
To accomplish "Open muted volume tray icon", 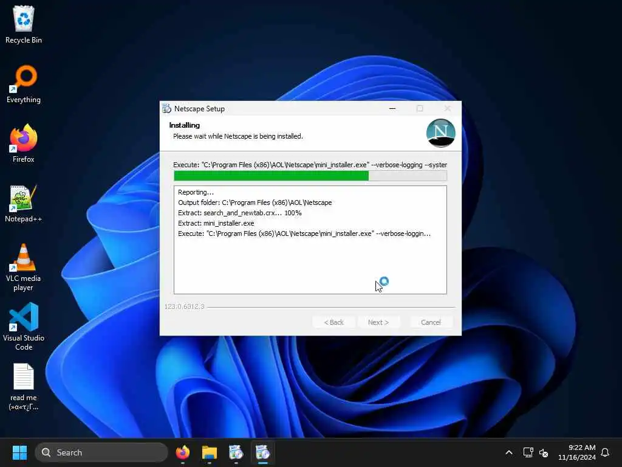I will click(544, 452).
